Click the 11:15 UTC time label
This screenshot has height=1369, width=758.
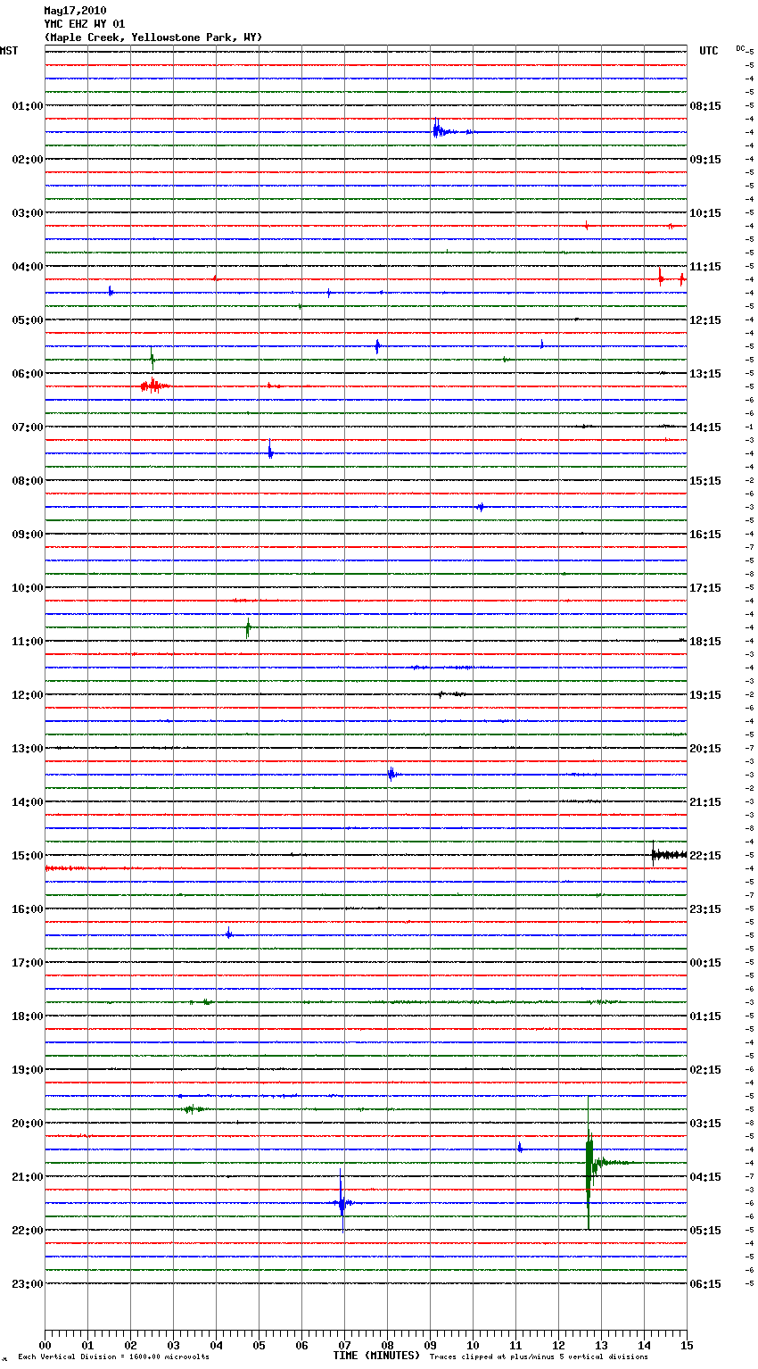[705, 266]
